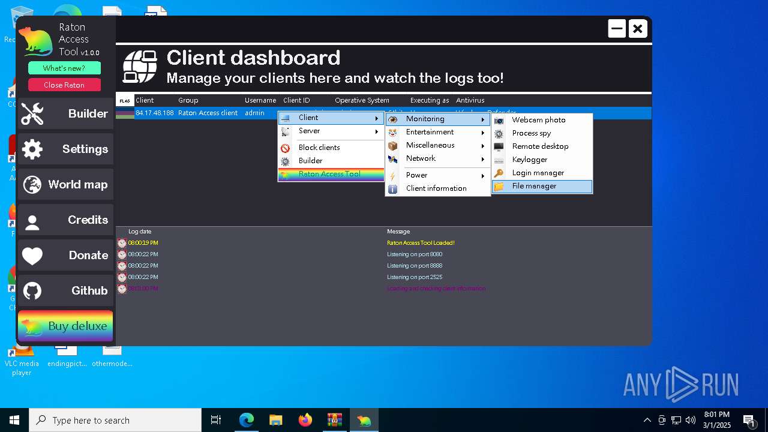Click the GitHub cat icon
Screen dimensions: 768x432
(x=32, y=291)
